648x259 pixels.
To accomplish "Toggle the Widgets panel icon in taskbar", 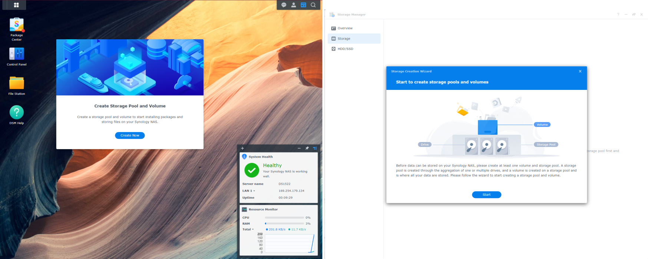I will tap(303, 5).
